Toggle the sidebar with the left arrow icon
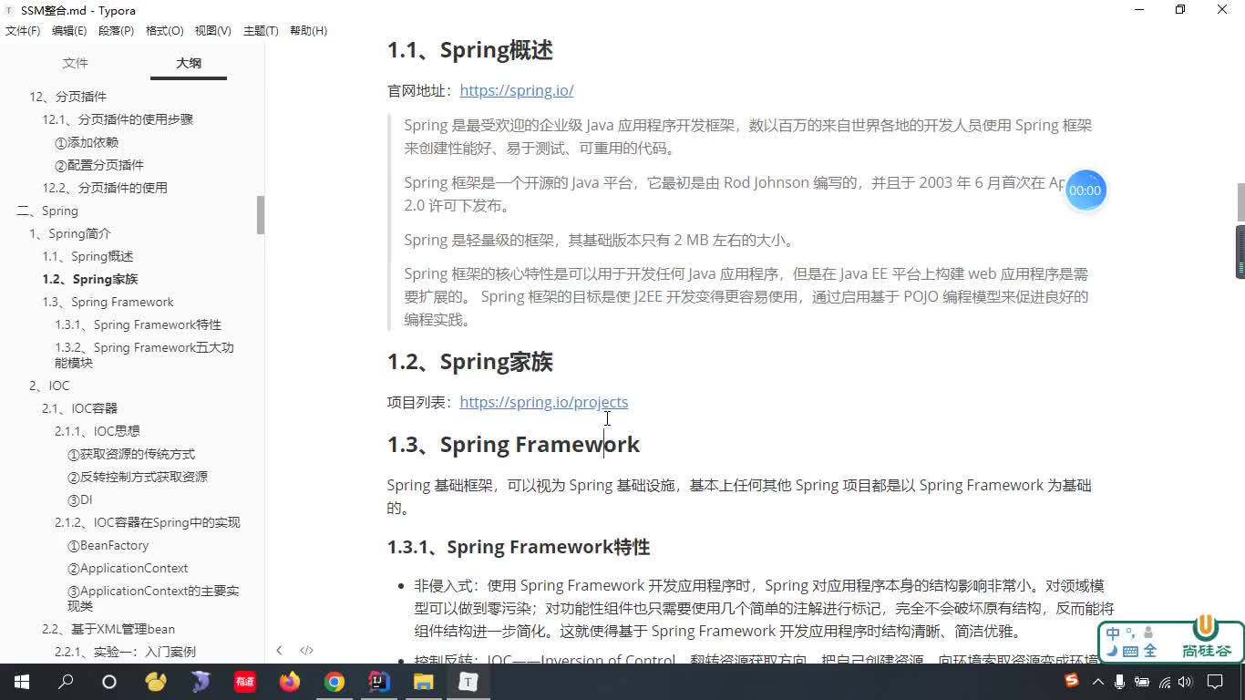 coord(279,650)
